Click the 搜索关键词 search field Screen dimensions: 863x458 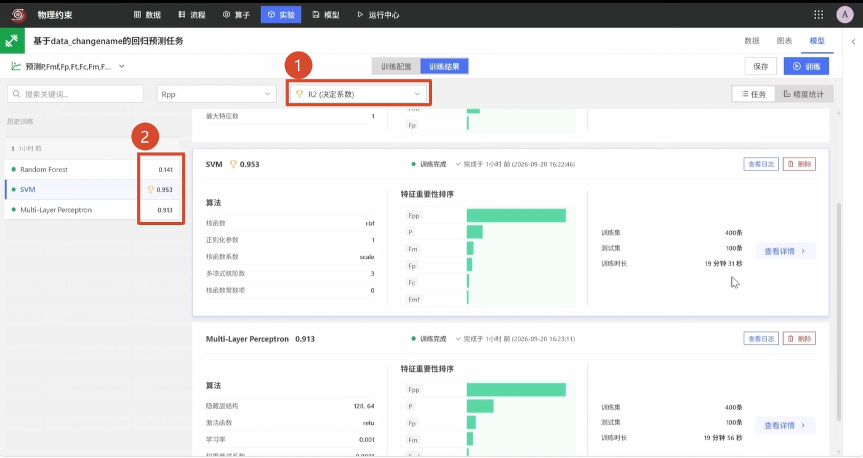coord(75,94)
